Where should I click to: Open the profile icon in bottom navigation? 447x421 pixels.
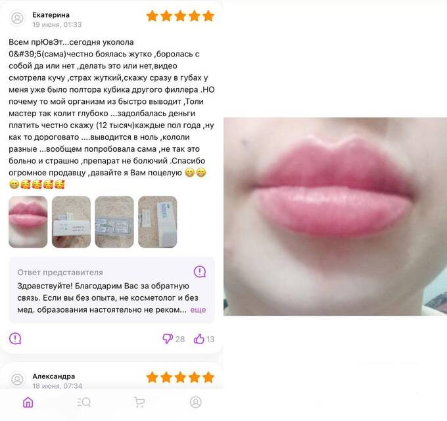tap(196, 402)
